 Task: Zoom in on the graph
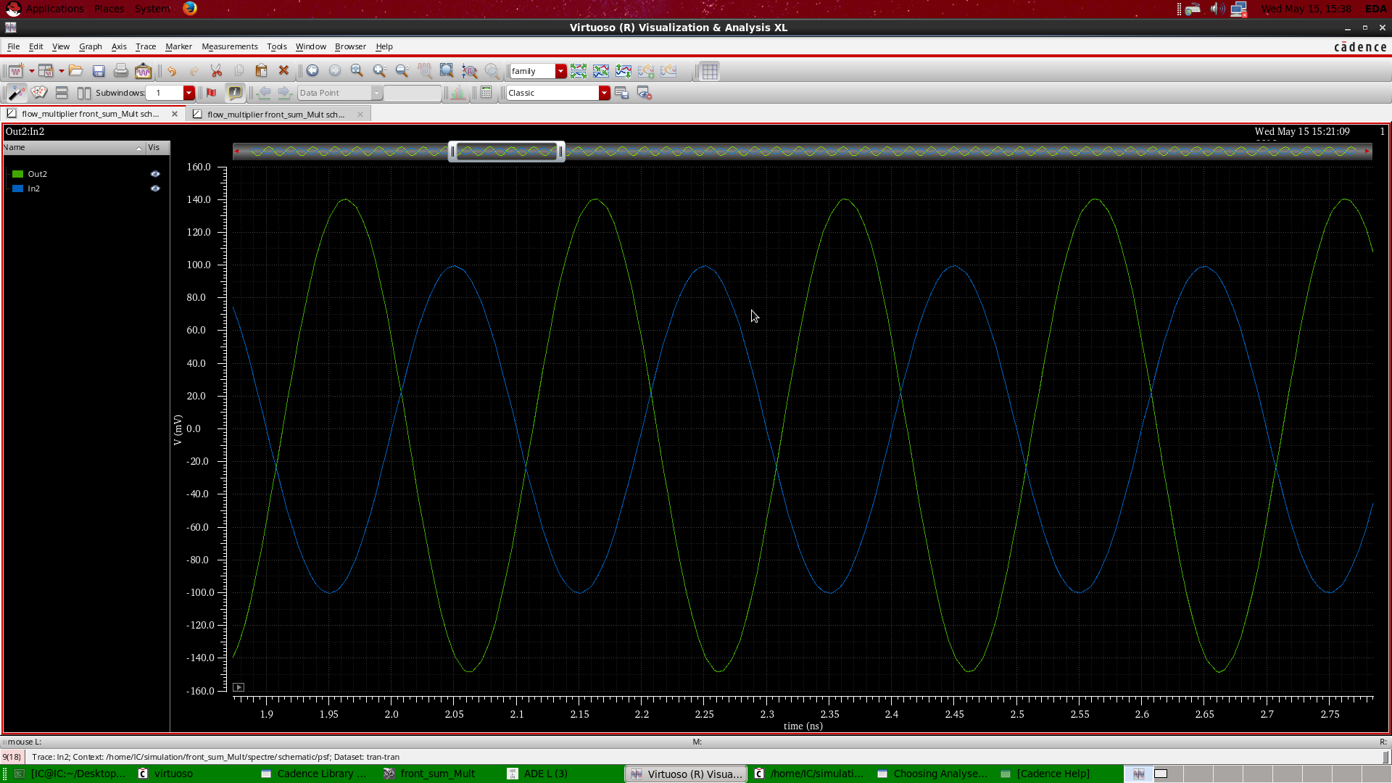379,71
